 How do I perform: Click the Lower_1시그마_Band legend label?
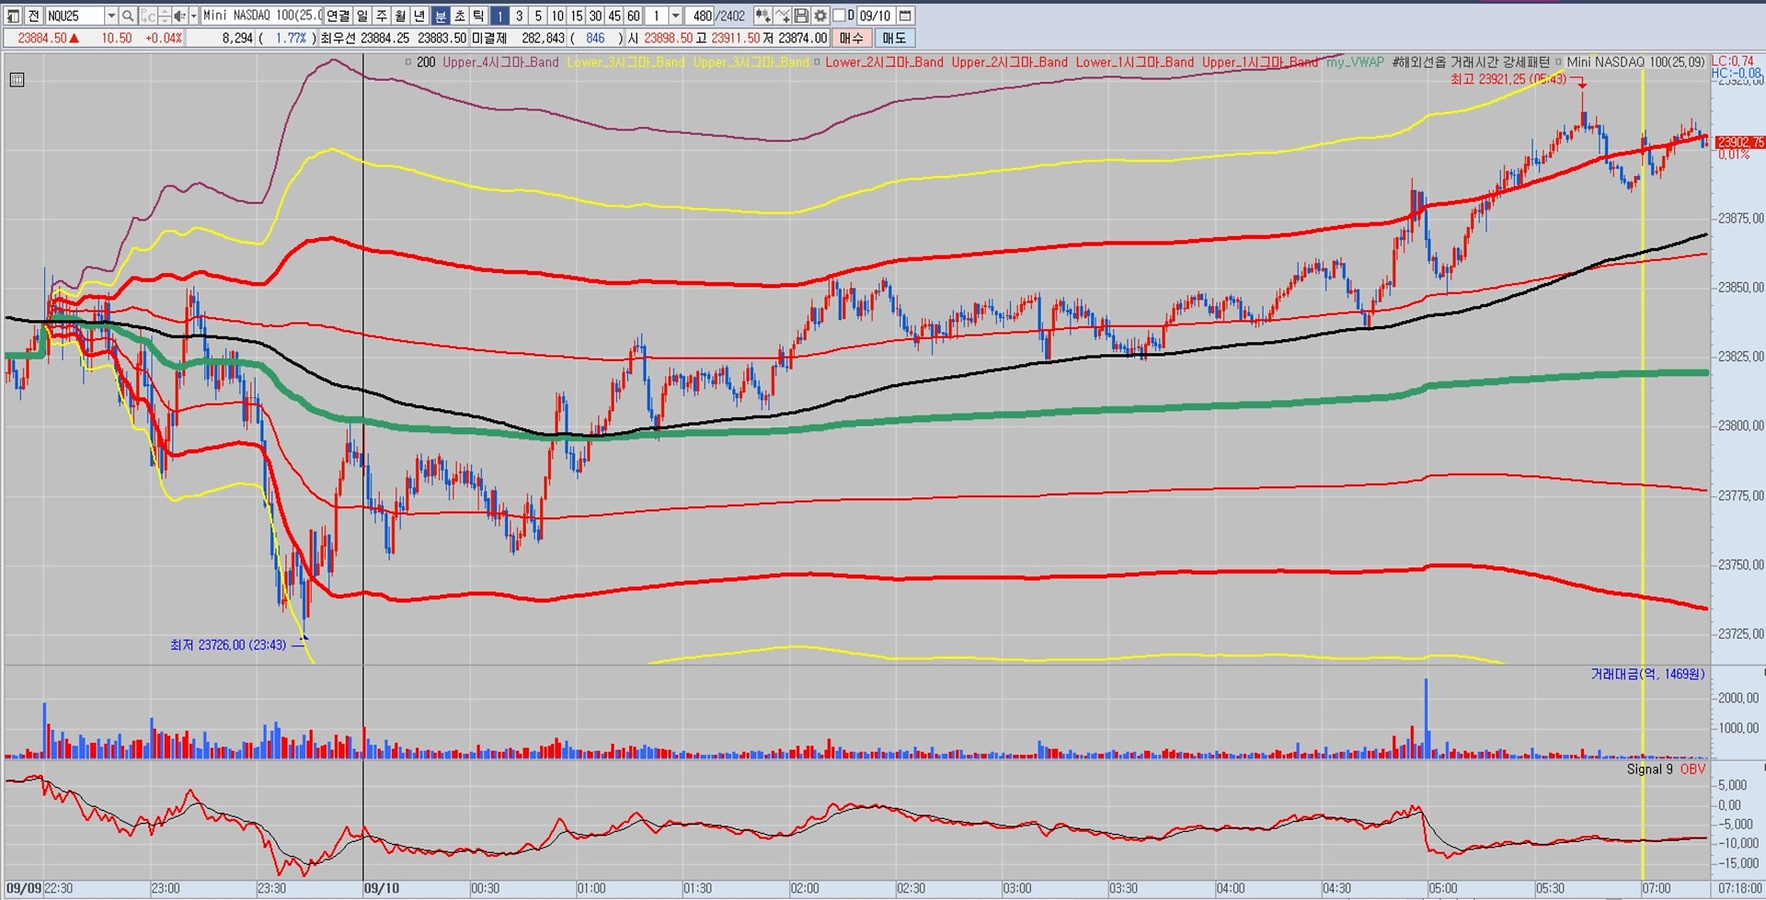pyautogui.click(x=1135, y=63)
